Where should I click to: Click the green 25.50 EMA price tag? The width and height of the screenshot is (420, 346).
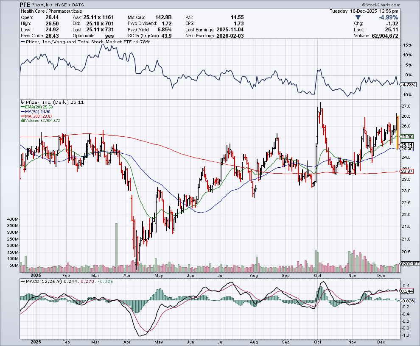407,136
